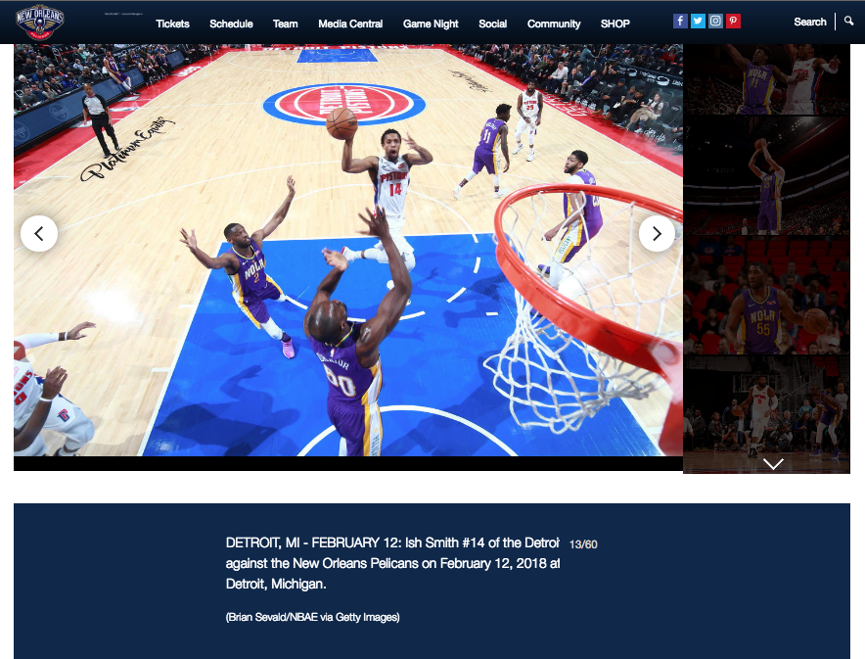Visit the SHOP link

(x=615, y=24)
